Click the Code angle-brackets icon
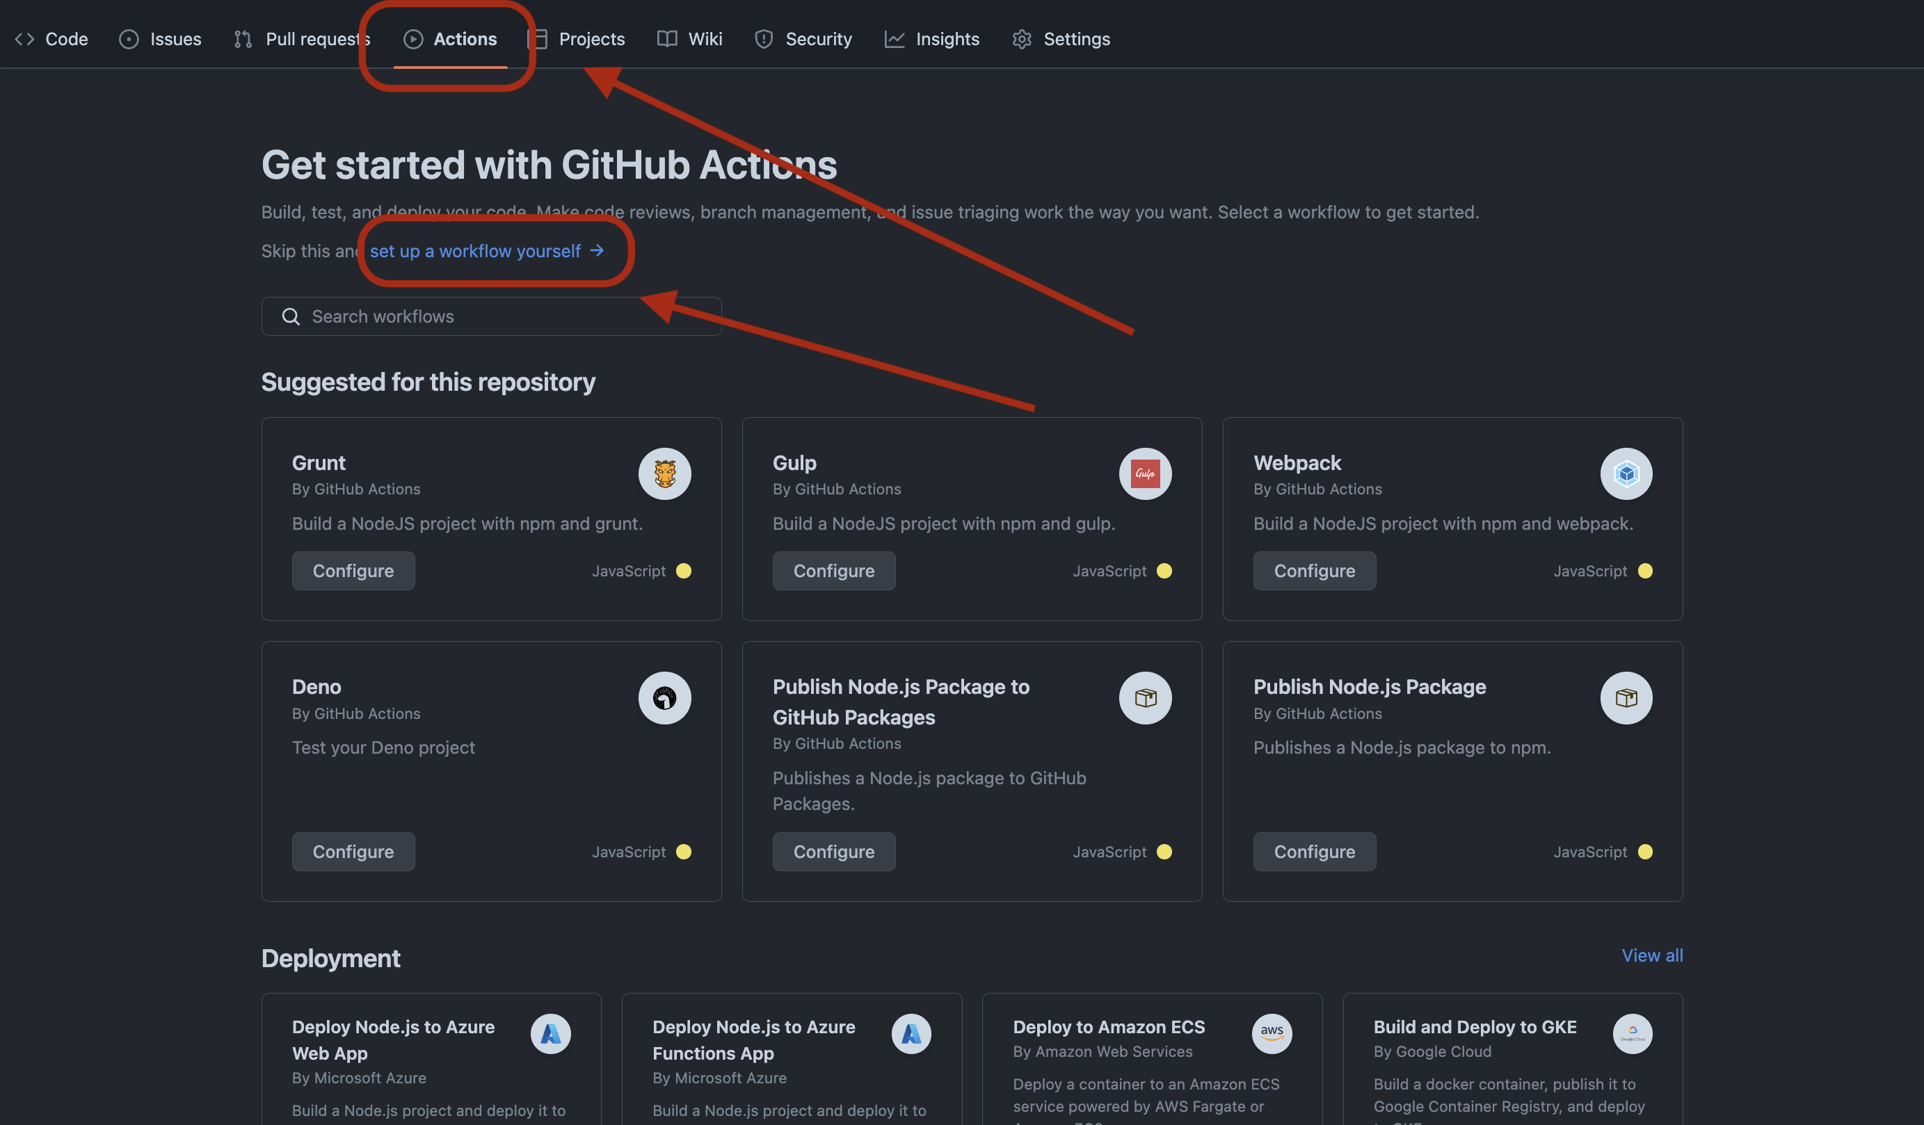Viewport: 1924px width, 1125px height. point(24,39)
